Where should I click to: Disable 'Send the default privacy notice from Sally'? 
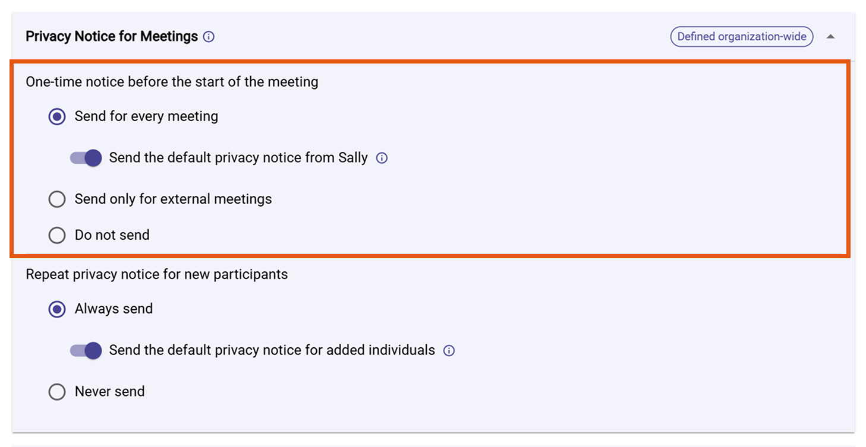(x=85, y=158)
